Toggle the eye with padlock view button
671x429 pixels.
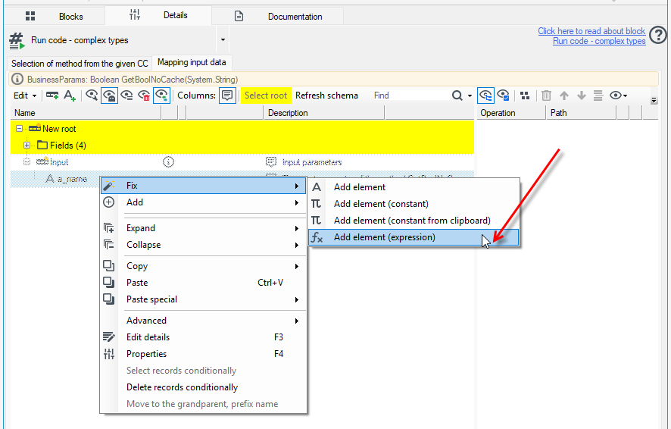110,96
